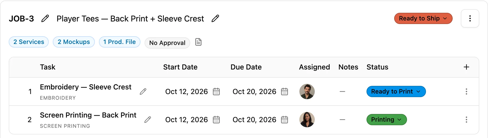Open Screen Printing task row options menu

(x=466, y=120)
